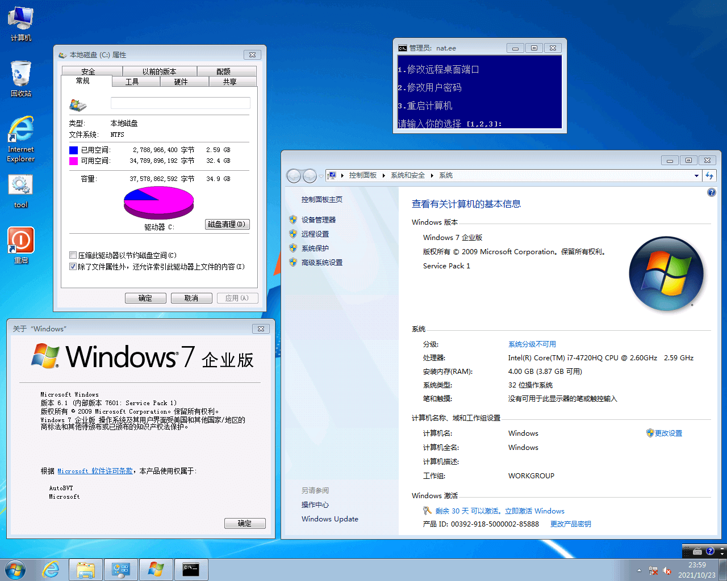Click the command prompt taskbar icon
The image size is (727, 581).
[191, 569]
